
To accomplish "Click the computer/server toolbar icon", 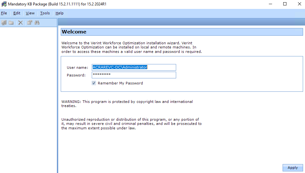I will 4,23.
